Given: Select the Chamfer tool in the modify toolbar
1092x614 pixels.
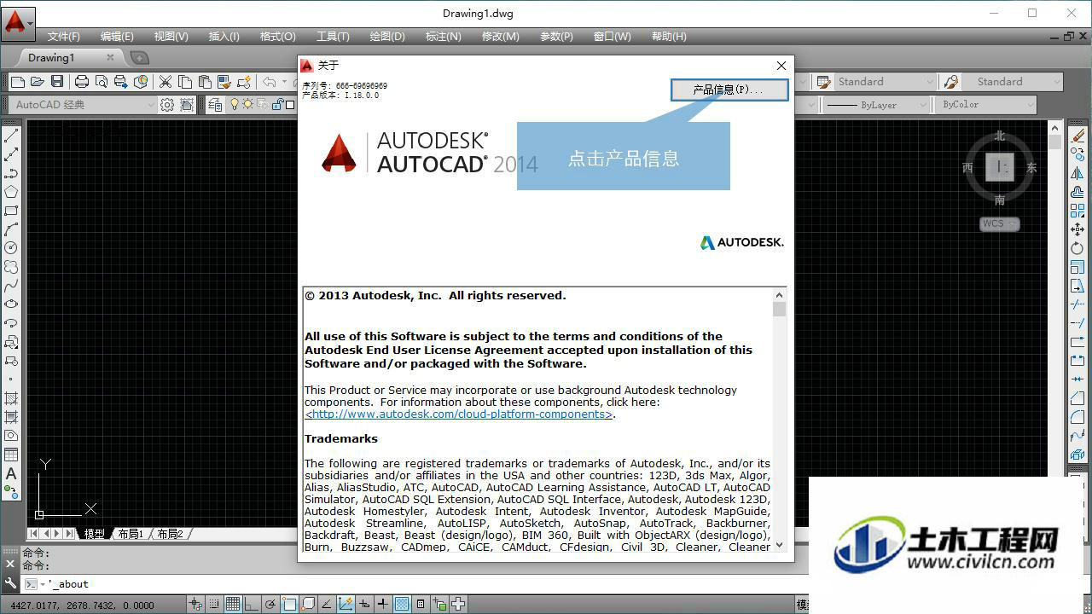Looking at the screenshot, I should click(x=1077, y=397).
